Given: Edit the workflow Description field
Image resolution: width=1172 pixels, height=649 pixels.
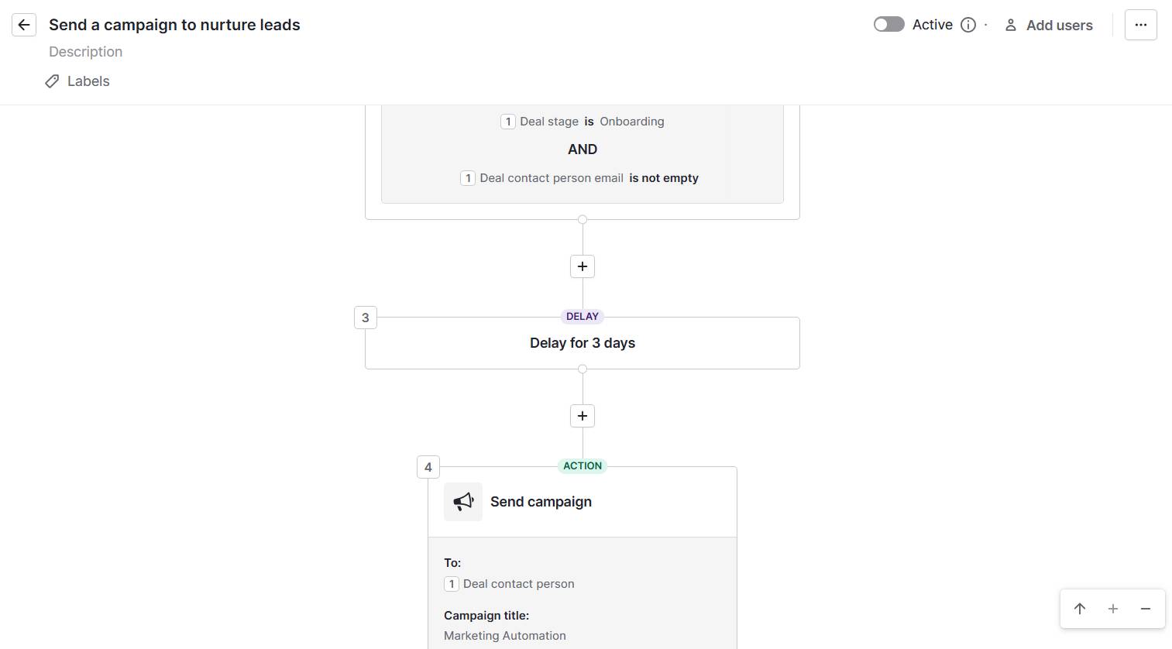Looking at the screenshot, I should [x=85, y=51].
